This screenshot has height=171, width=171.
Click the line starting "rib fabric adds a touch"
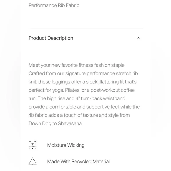point(79,115)
